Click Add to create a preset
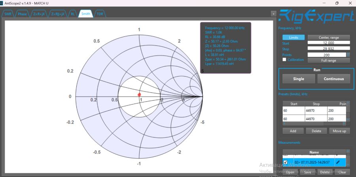The image size is (356, 177). tap(293, 131)
